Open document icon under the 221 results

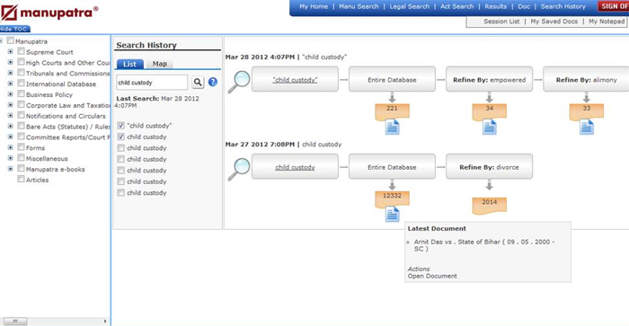tap(393, 128)
